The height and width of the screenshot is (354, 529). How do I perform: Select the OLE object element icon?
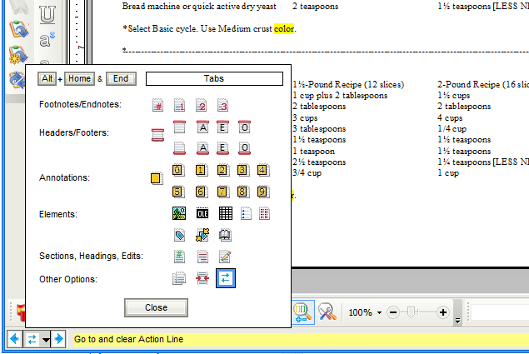(x=202, y=214)
